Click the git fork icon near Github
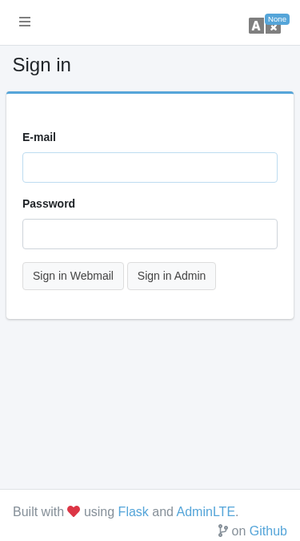The image size is (300, 541). (x=223, y=531)
